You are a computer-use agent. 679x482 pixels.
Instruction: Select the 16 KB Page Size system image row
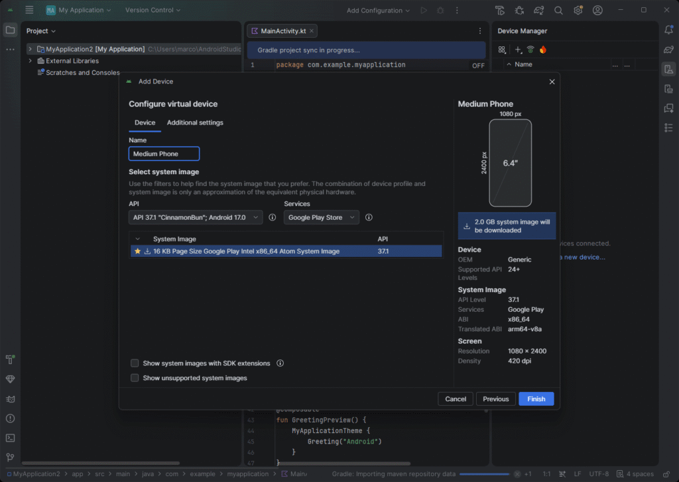point(286,251)
